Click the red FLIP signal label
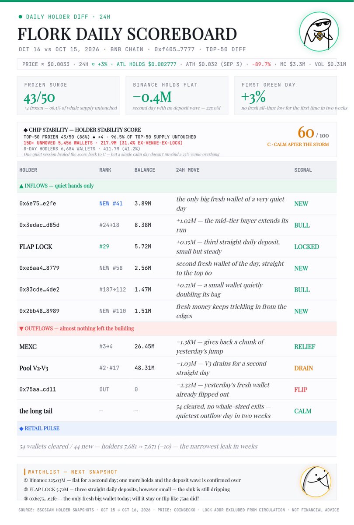The image size is (354, 525). (301, 389)
